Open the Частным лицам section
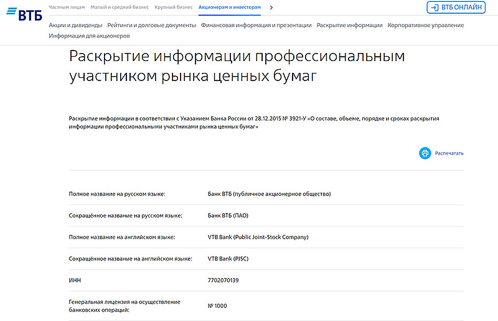 (67, 7)
